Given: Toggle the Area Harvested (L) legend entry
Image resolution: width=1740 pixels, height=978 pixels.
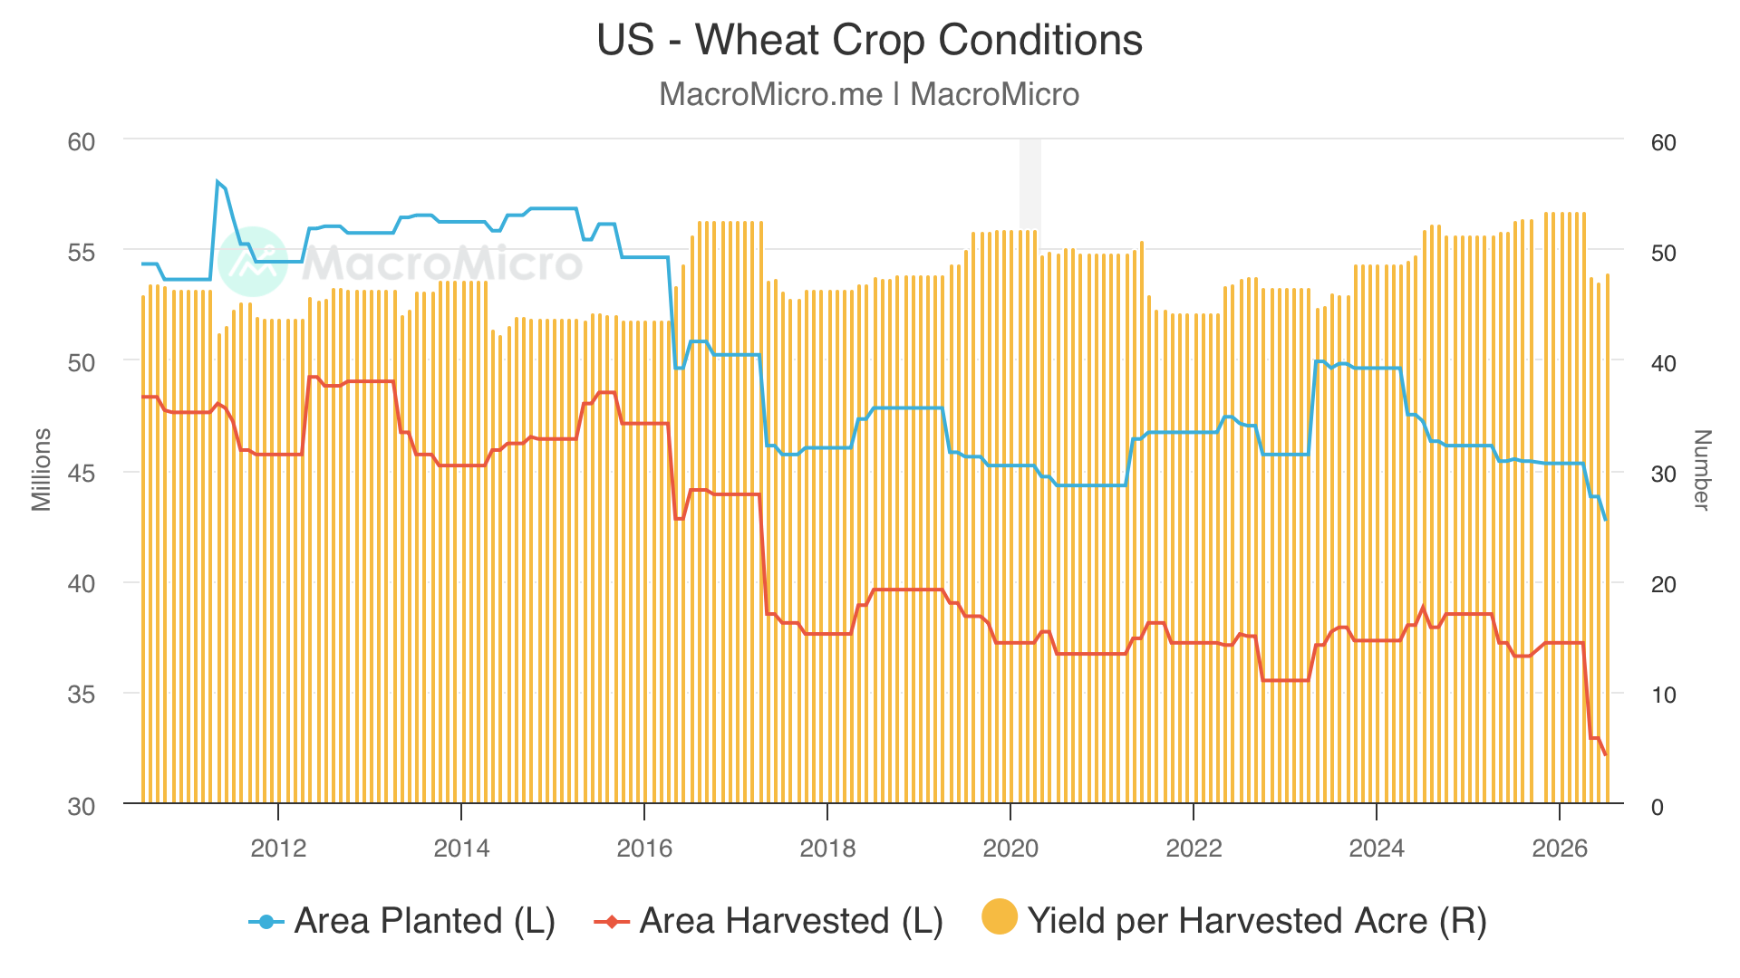Looking at the screenshot, I should (768, 921).
